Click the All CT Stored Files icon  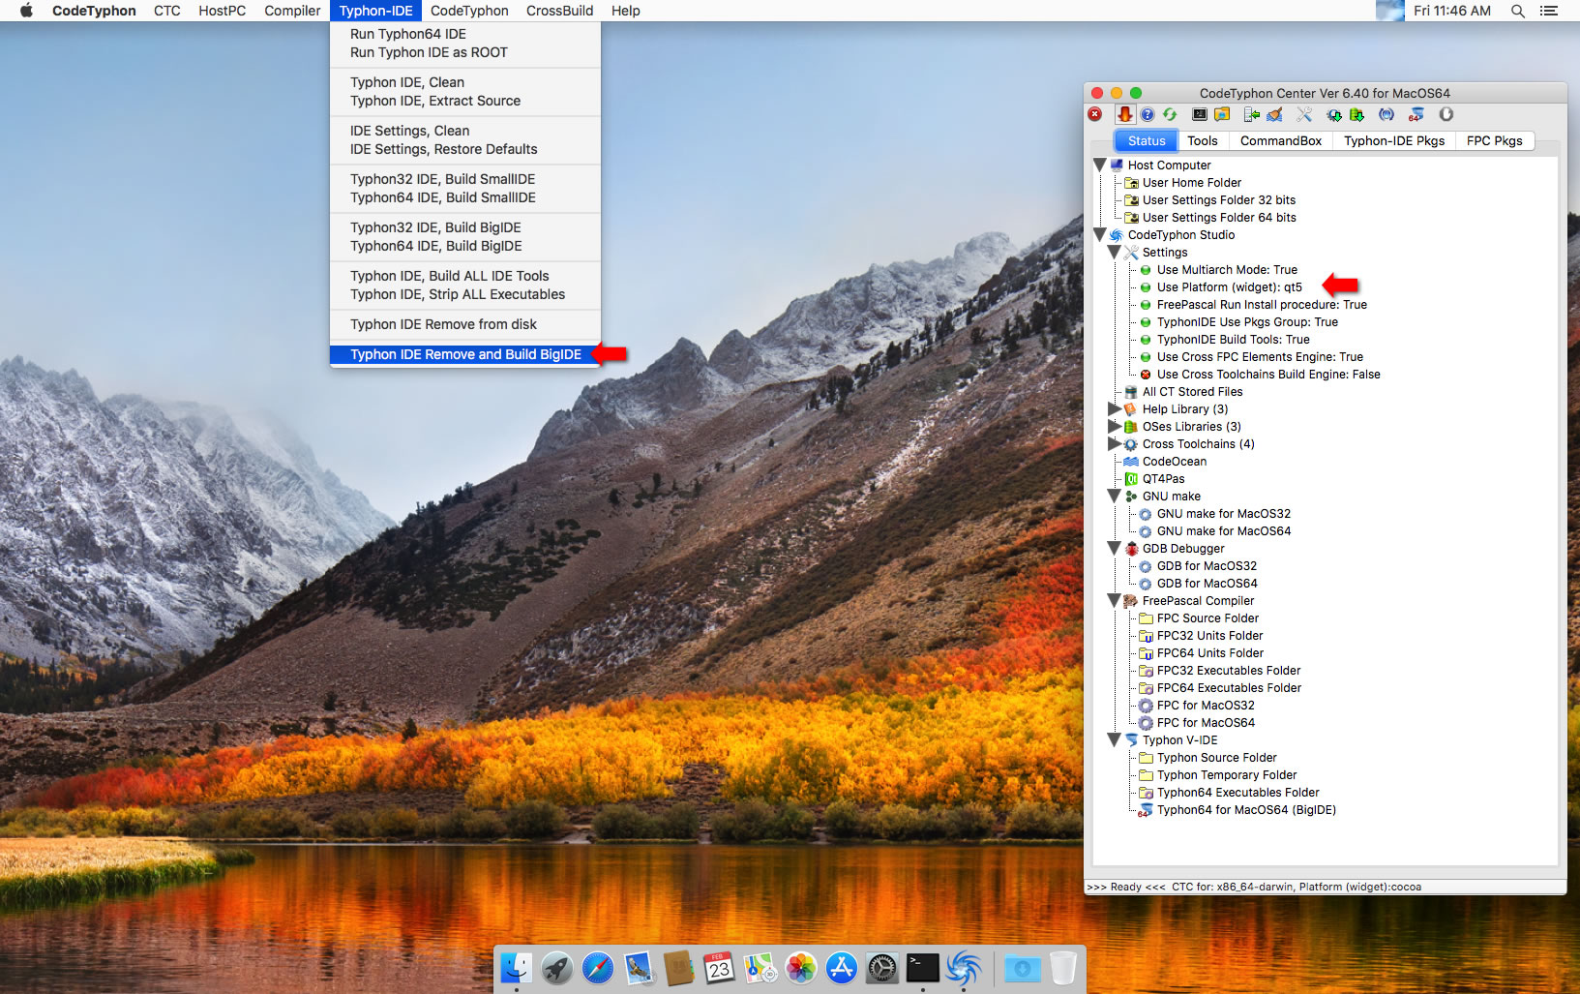point(1131,392)
